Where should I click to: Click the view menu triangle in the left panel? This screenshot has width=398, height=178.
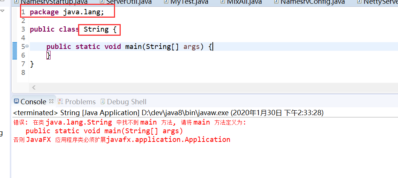click(x=2, y=11)
